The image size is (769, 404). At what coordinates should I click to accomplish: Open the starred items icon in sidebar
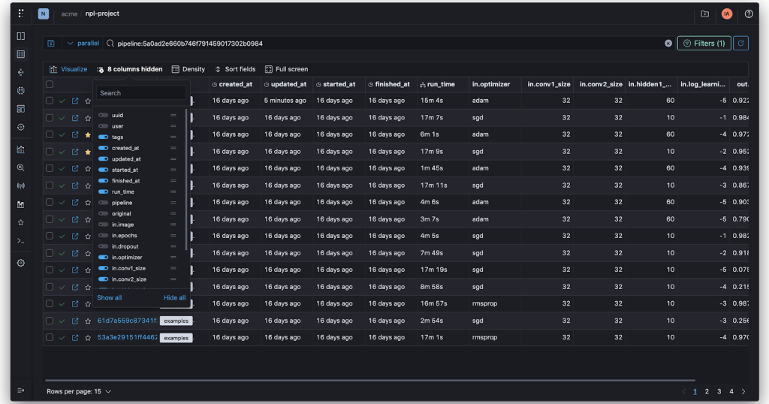pos(20,222)
